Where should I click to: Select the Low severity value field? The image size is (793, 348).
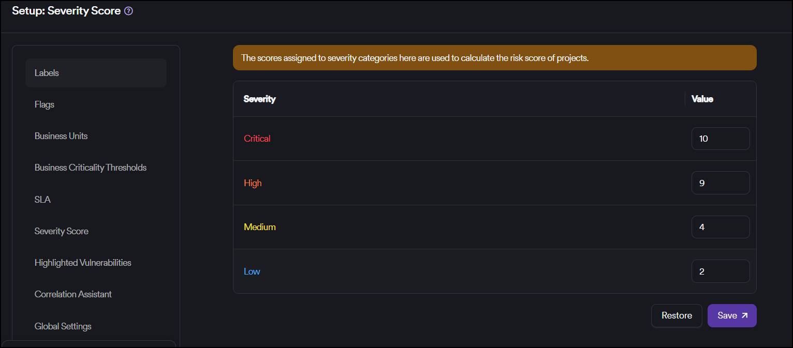click(720, 271)
